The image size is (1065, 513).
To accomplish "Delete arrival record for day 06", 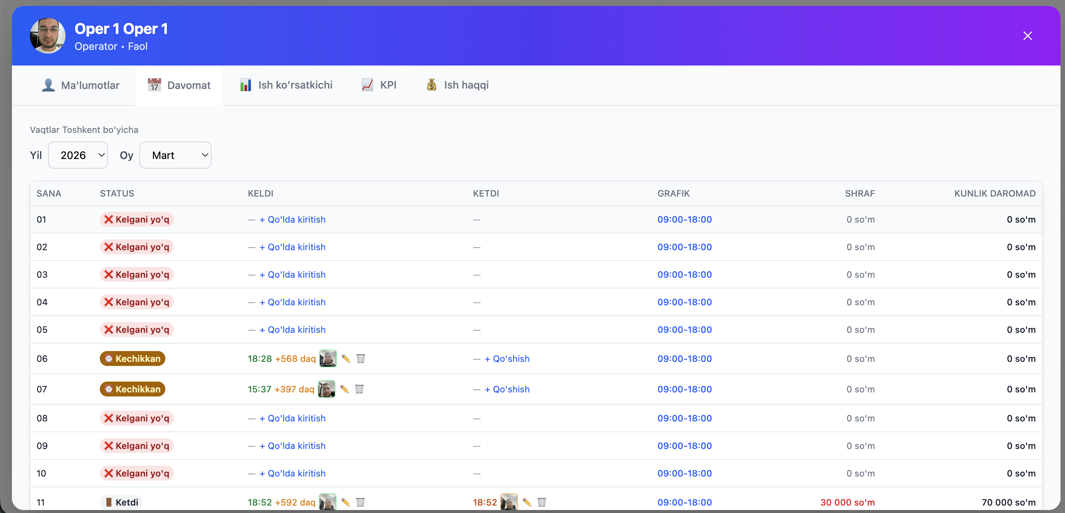I will (360, 359).
